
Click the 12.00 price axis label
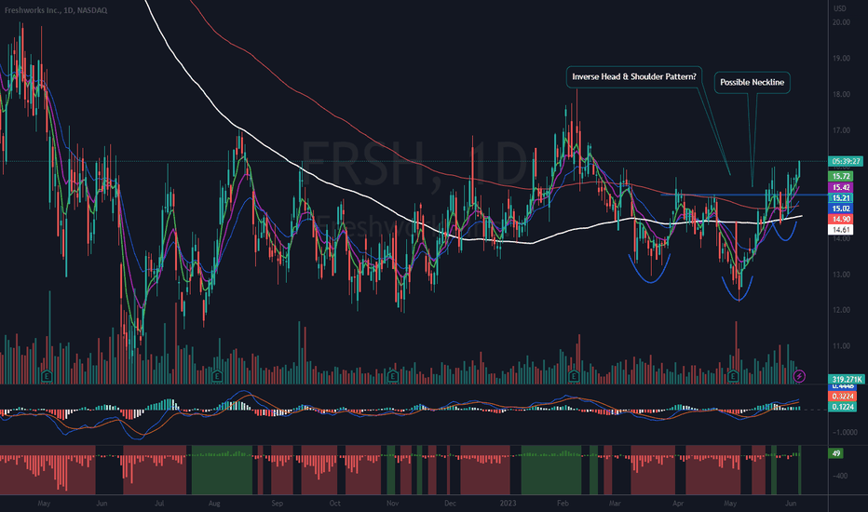841,310
